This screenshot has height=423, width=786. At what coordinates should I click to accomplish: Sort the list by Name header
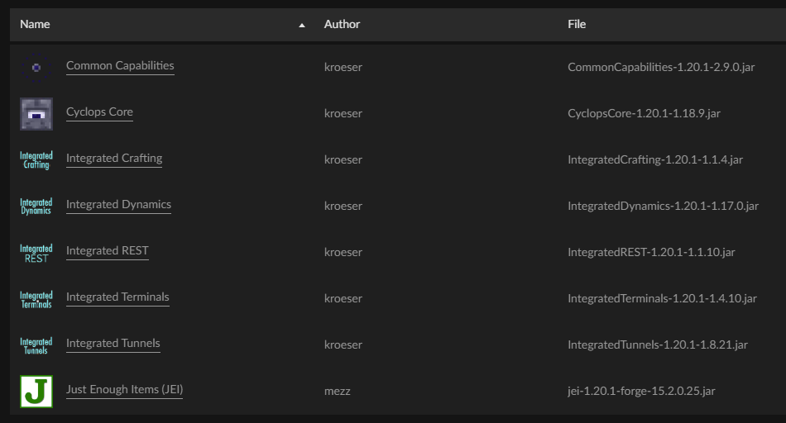pyautogui.click(x=36, y=25)
